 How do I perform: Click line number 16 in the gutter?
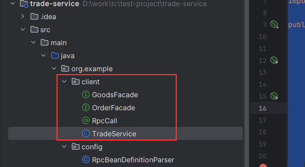pyautogui.click(x=262, y=108)
